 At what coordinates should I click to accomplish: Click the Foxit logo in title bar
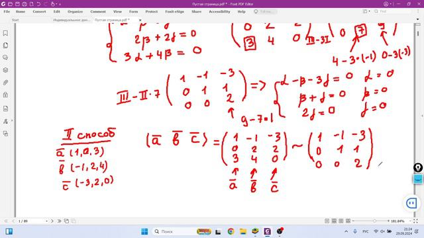click(x=3, y=4)
